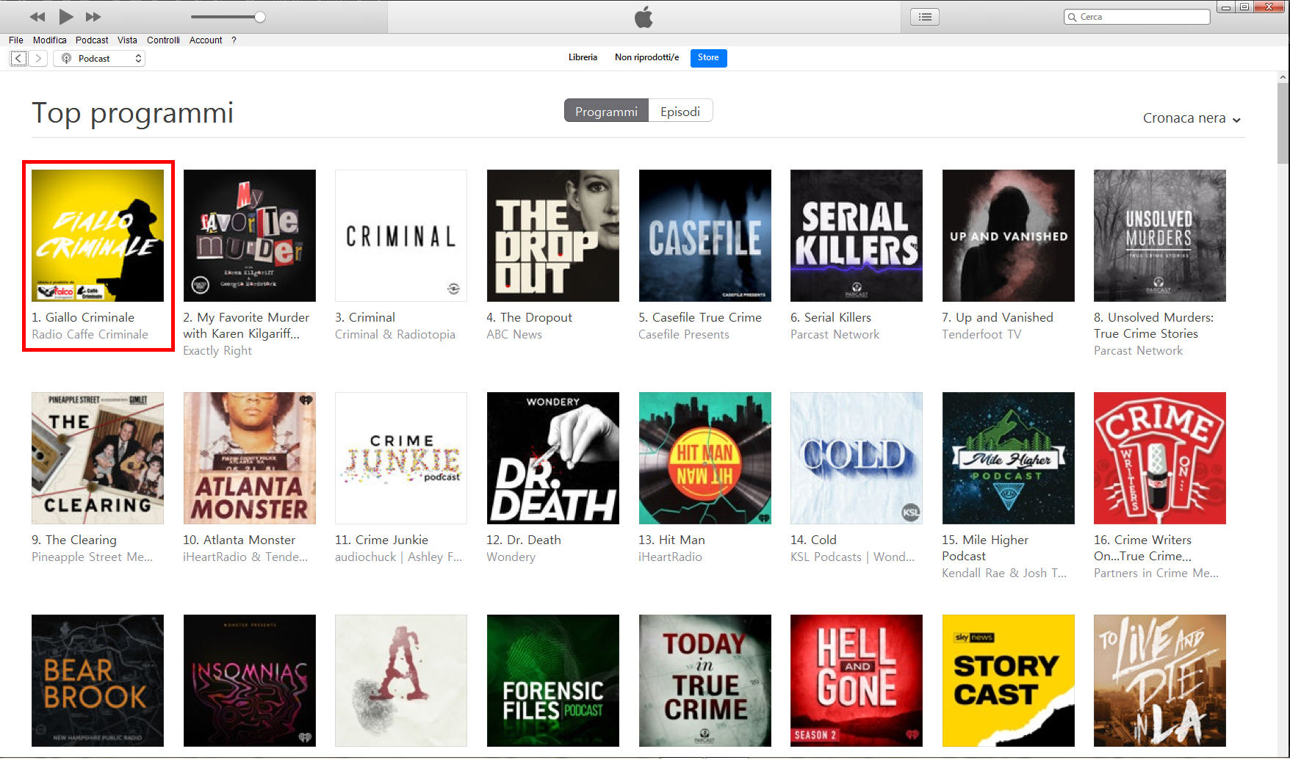This screenshot has height=760, width=1290.
Task: Click the previous track rewind button
Action: pos(37,17)
